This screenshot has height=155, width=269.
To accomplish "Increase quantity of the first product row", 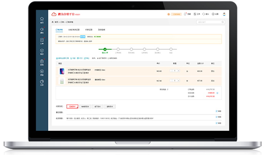I will tap(178, 71).
